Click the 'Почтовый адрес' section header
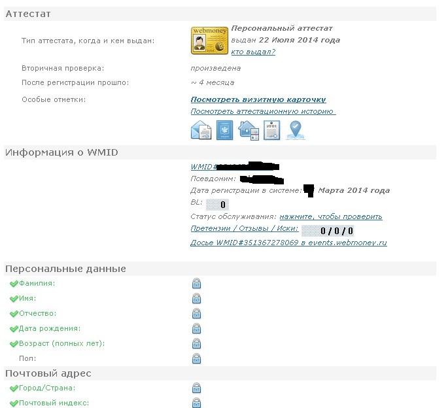Viewport: 448px width, 408px height. 220,373
